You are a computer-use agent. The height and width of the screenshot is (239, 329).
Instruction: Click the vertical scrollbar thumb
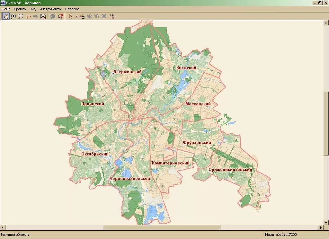(326, 123)
